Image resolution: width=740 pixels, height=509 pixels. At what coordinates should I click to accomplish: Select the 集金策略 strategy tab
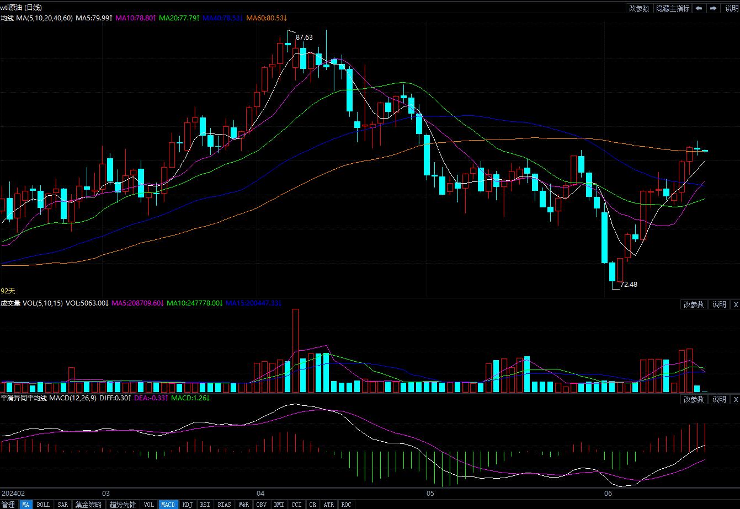(x=88, y=505)
